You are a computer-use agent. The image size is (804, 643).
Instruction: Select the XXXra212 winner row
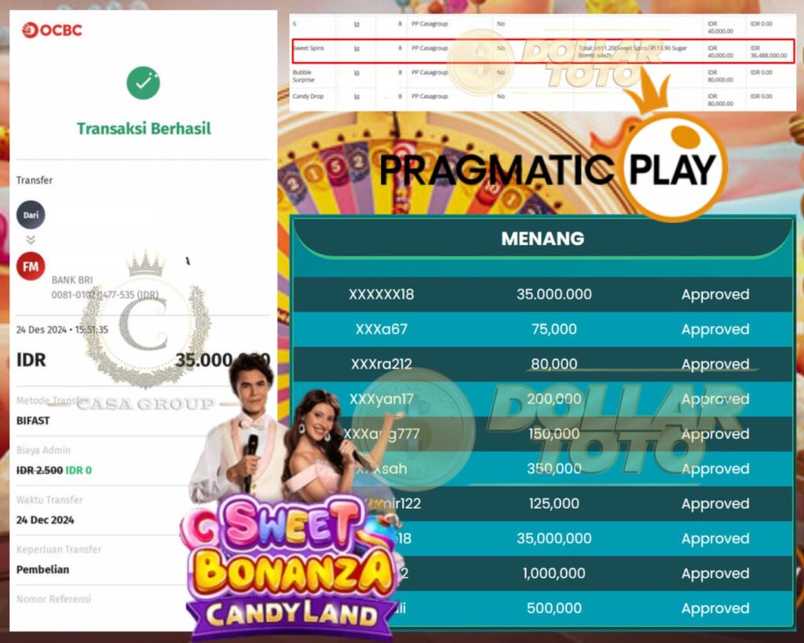point(543,364)
